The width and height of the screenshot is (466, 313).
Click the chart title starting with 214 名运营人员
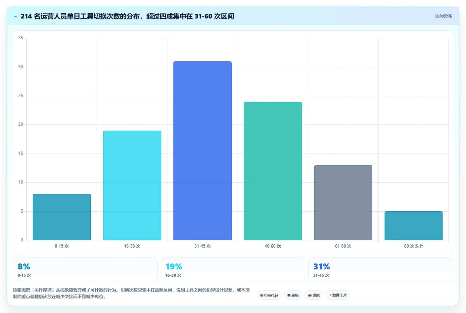(x=127, y=16)
